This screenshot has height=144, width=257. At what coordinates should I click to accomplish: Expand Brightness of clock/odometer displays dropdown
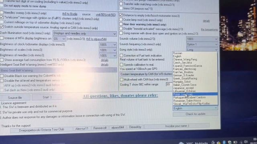coord(108,44)
